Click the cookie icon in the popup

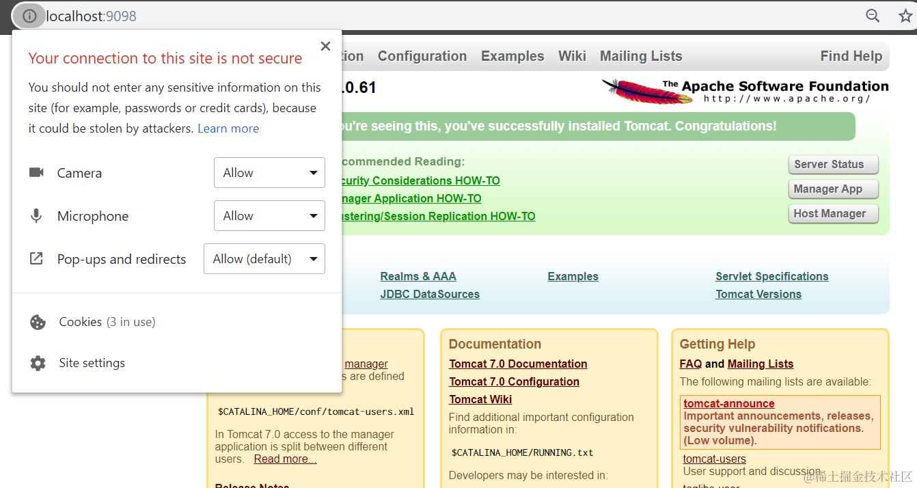[38, 322]
